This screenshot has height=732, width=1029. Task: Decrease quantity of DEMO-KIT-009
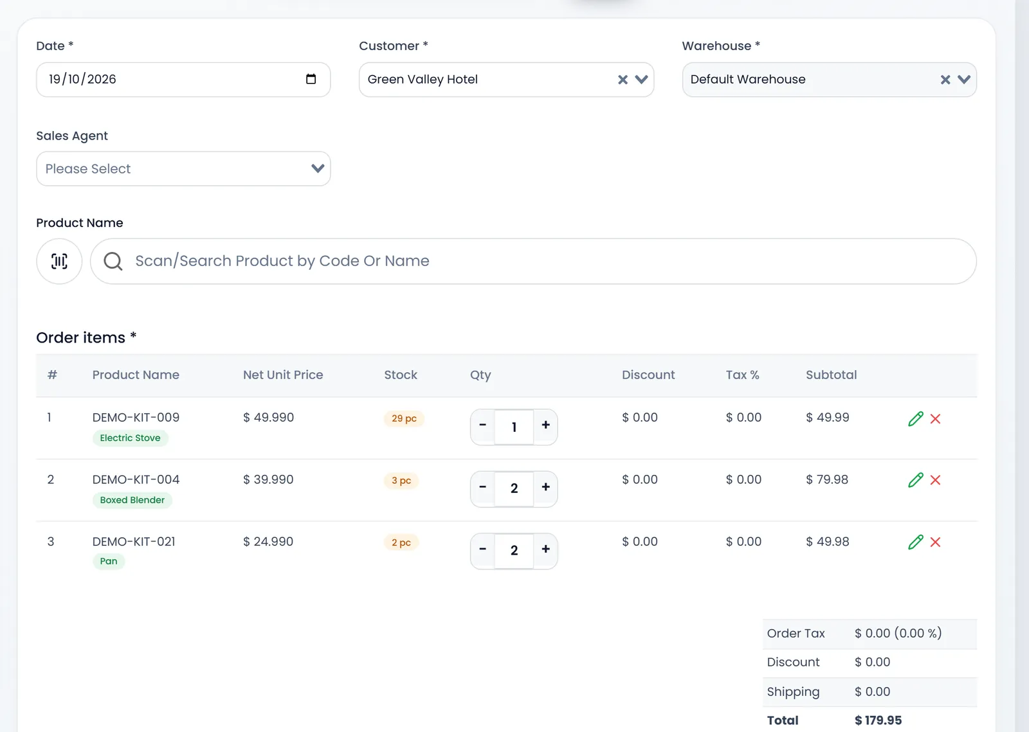coord(483,425)
